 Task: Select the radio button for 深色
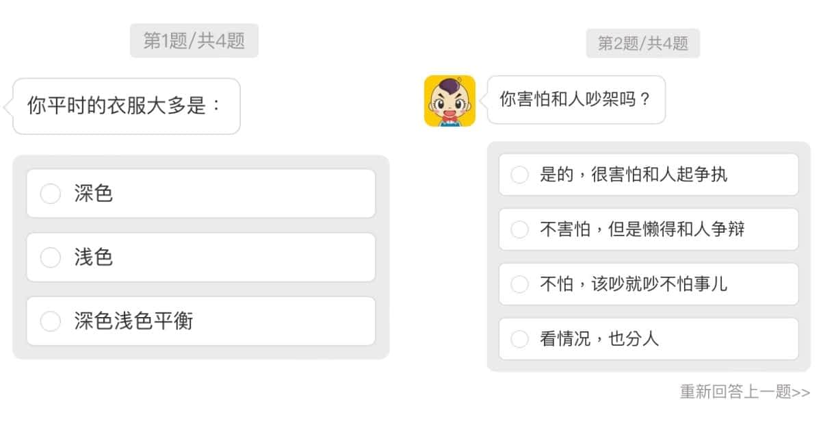(x=51, y=194)
